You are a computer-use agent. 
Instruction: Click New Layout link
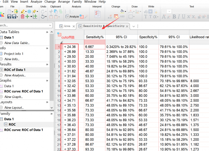14,108
